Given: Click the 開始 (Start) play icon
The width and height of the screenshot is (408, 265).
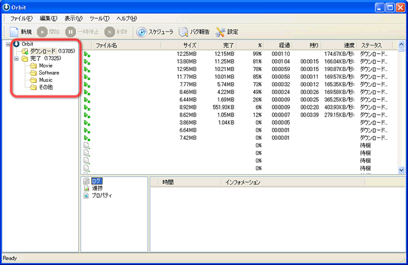Looking at the screenshot, I should pyautogui.click(x=42, y=32).
